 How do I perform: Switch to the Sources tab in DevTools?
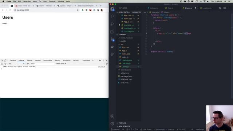tap(29, 60)
